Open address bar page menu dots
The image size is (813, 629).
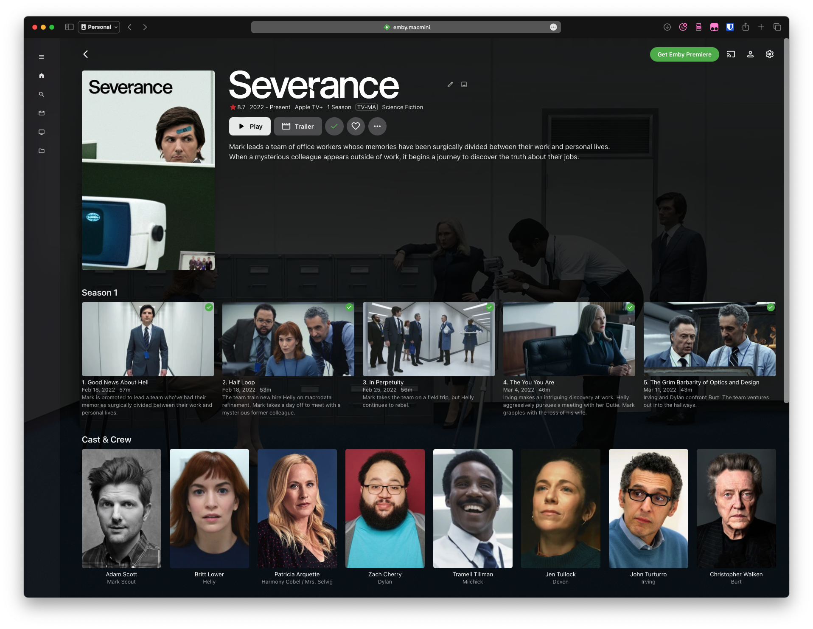553,27
